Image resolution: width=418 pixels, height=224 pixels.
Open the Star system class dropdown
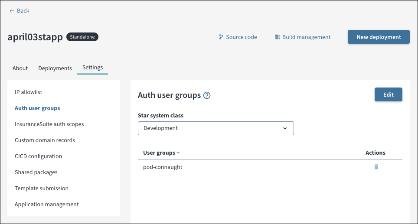[x=216, y=128]
